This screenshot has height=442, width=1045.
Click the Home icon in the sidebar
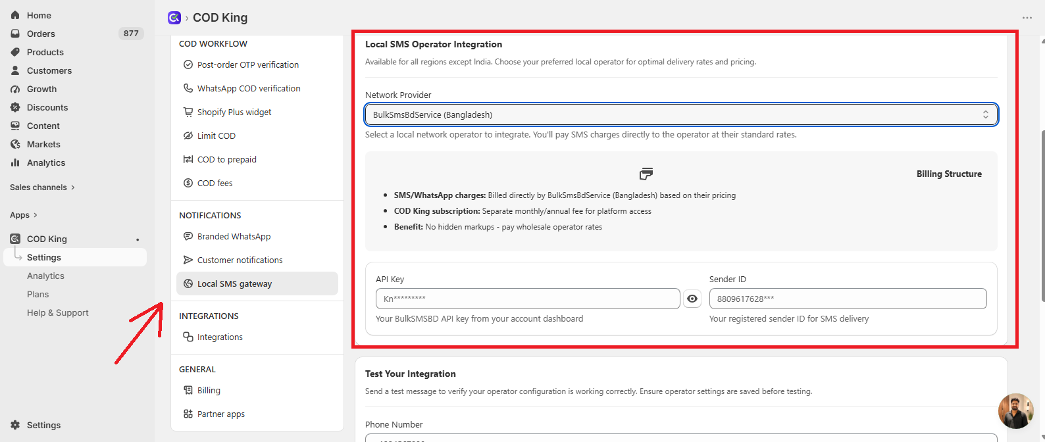[x=15, y=15]
